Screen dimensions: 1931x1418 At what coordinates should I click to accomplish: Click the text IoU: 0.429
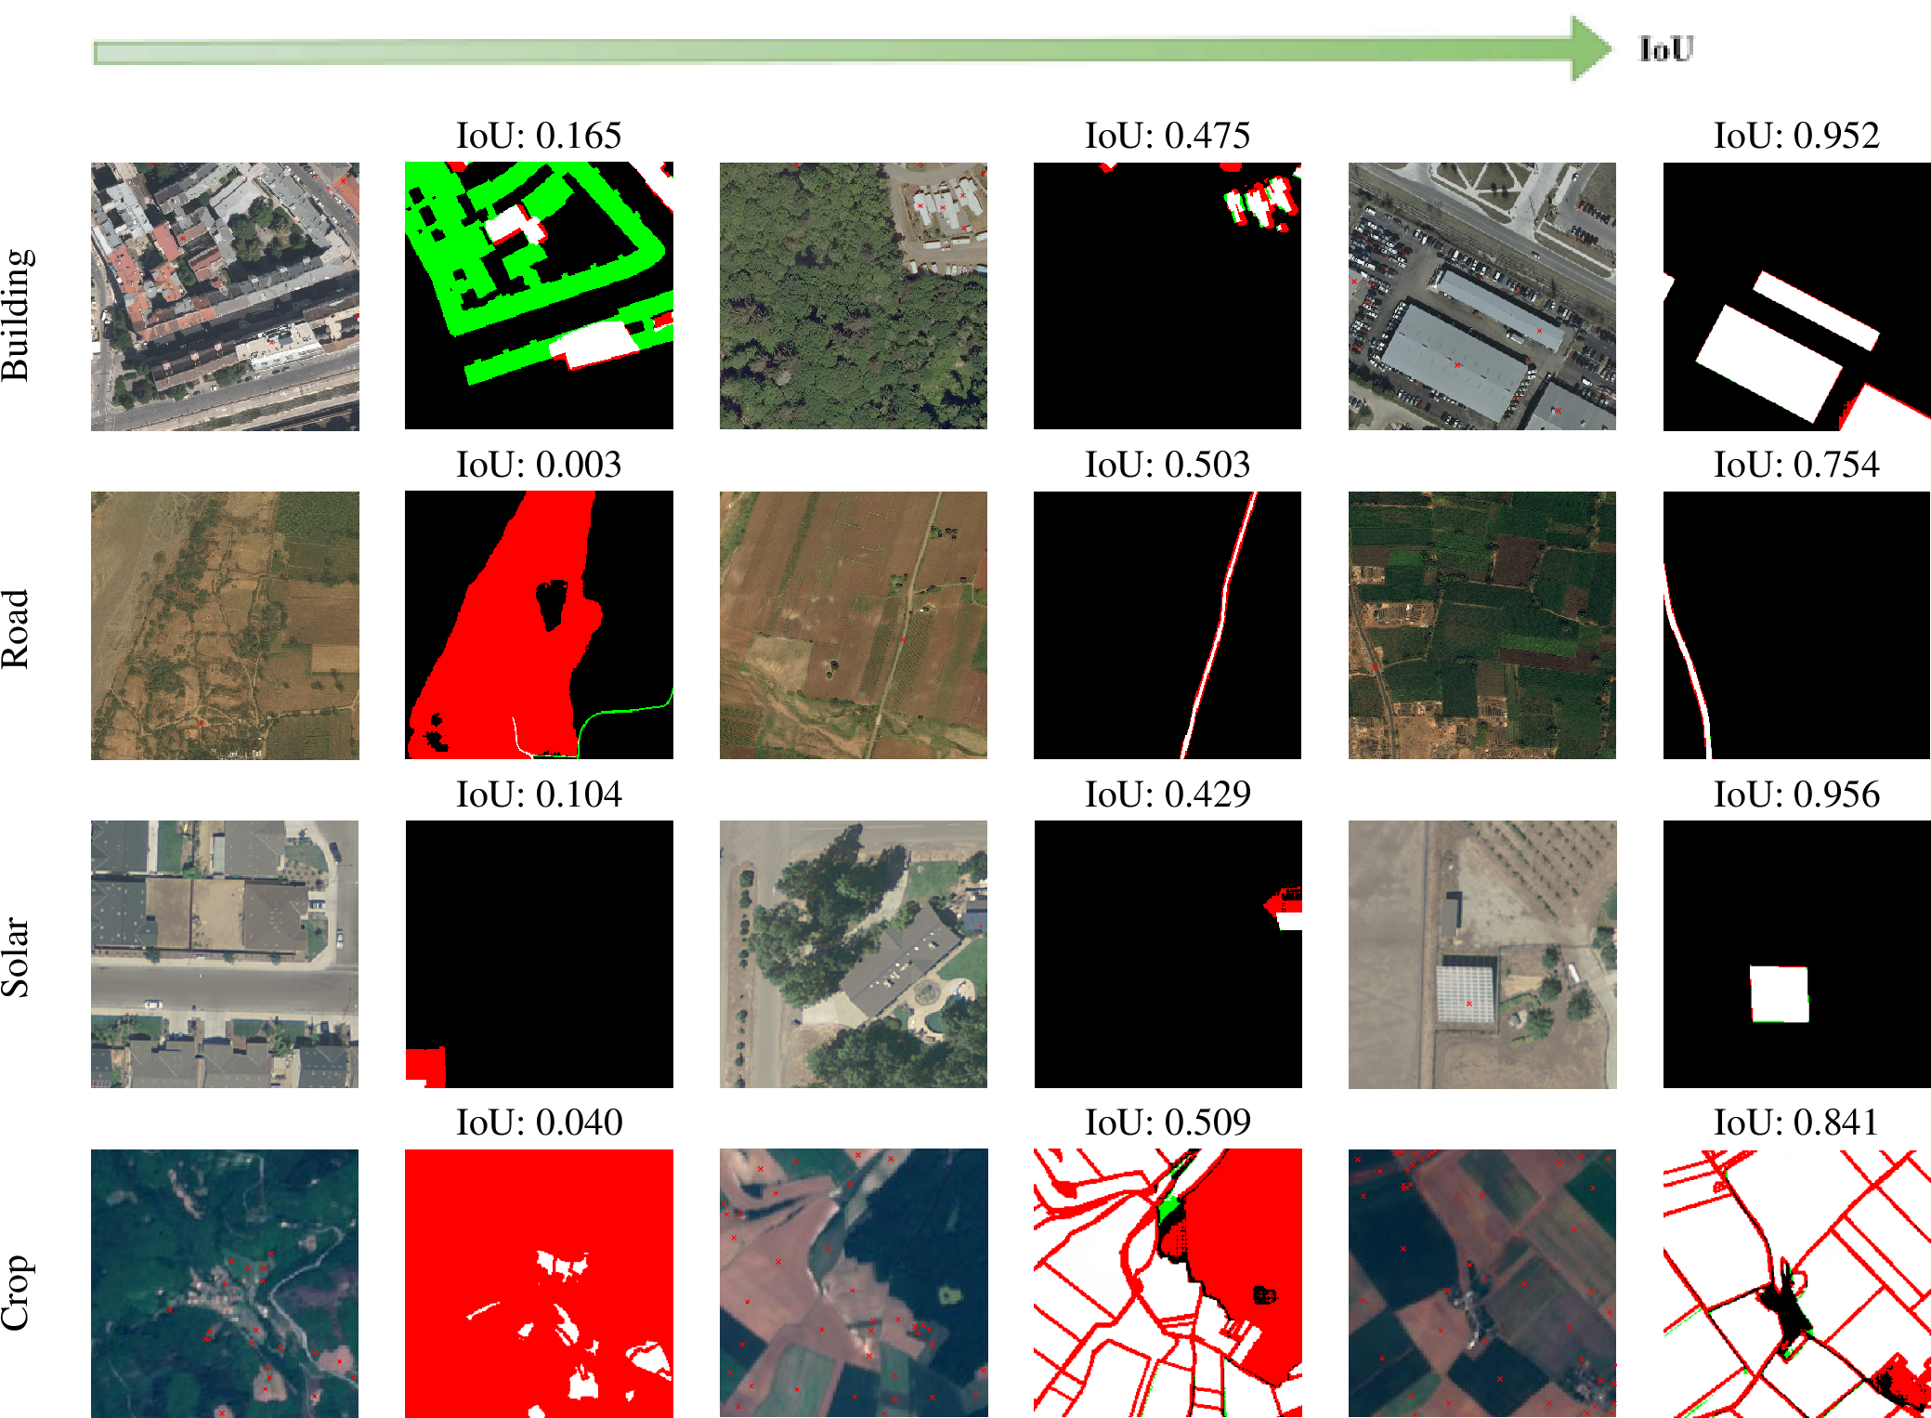(1168, 794)
